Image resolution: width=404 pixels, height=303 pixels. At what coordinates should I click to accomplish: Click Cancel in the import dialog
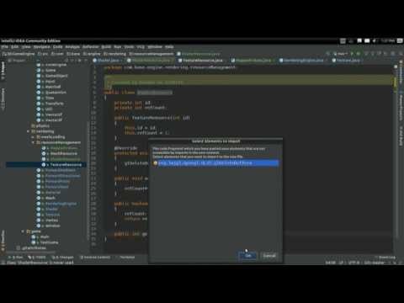(x=269, y=256)
